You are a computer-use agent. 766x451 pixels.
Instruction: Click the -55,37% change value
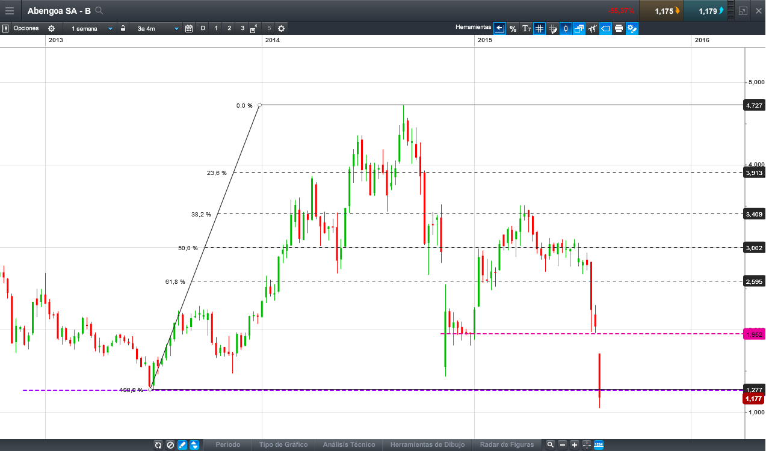pyautogui.click(x=621, y=11)
